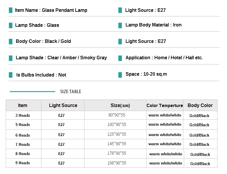
Task: Select the Light Source column header
Action: [63, 105]
